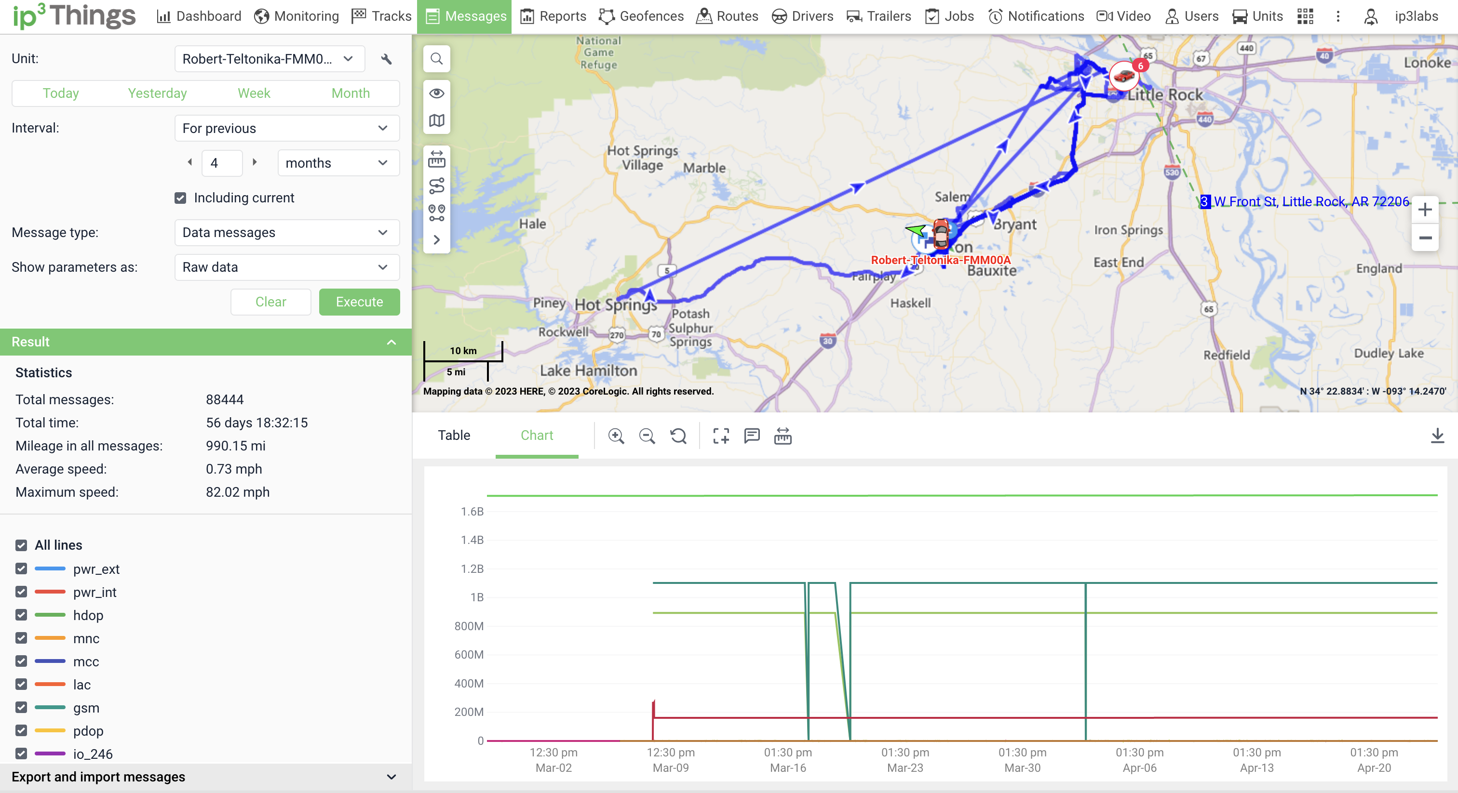Screen dimensions: 1458x793
Task: Toggle mcc line checkbox
Action: [x=22, y=661]
